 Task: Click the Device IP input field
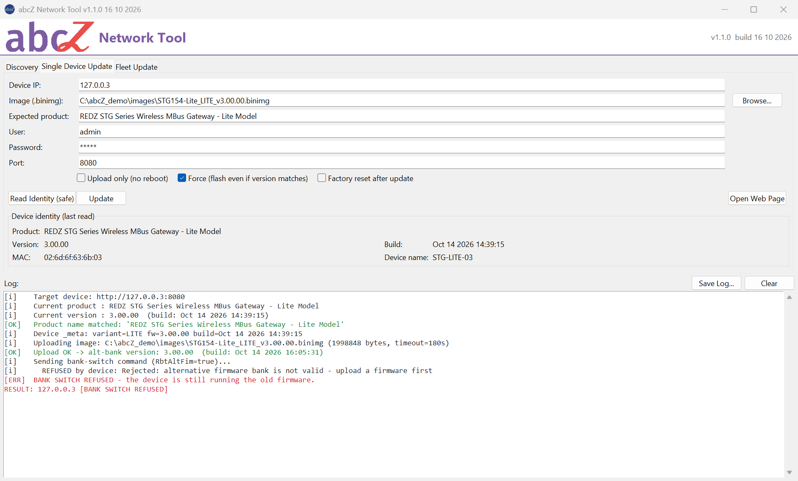pyautogui.click(x=402, y=85)
